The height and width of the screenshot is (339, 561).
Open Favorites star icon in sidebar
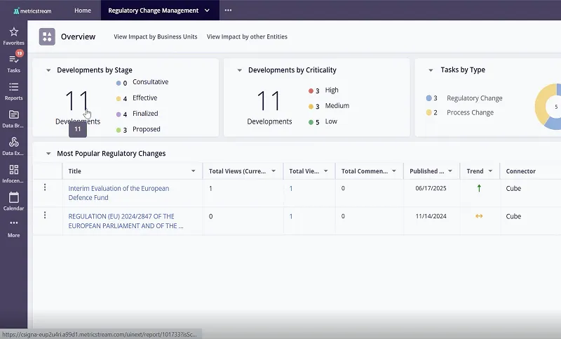(x=13, y=32)
